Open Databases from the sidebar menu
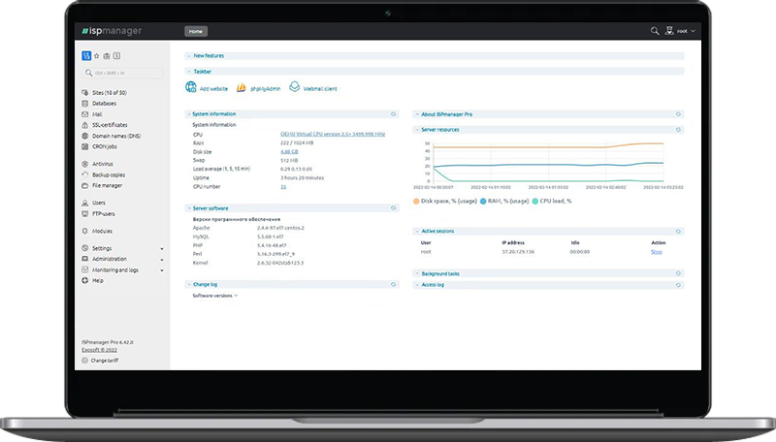 pos(104,103)
